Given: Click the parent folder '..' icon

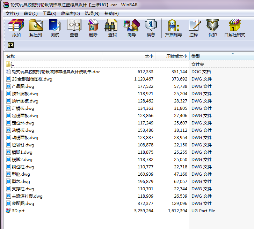Looking at the screenshot, I should click(8, 64).
